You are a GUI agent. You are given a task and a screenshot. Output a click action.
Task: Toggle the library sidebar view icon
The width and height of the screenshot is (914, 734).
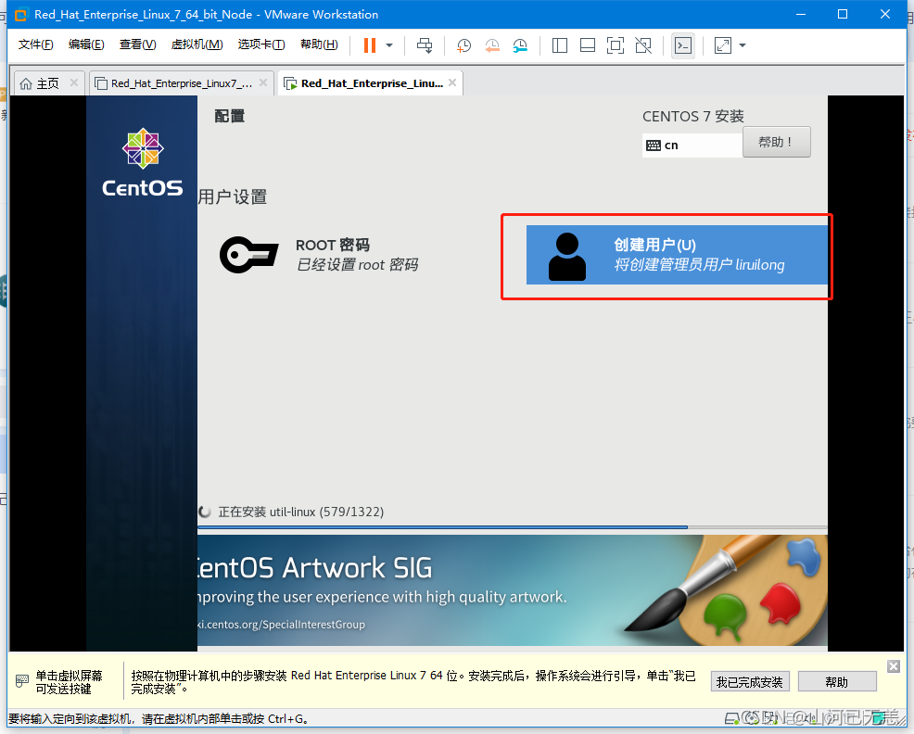click(560, 45)
